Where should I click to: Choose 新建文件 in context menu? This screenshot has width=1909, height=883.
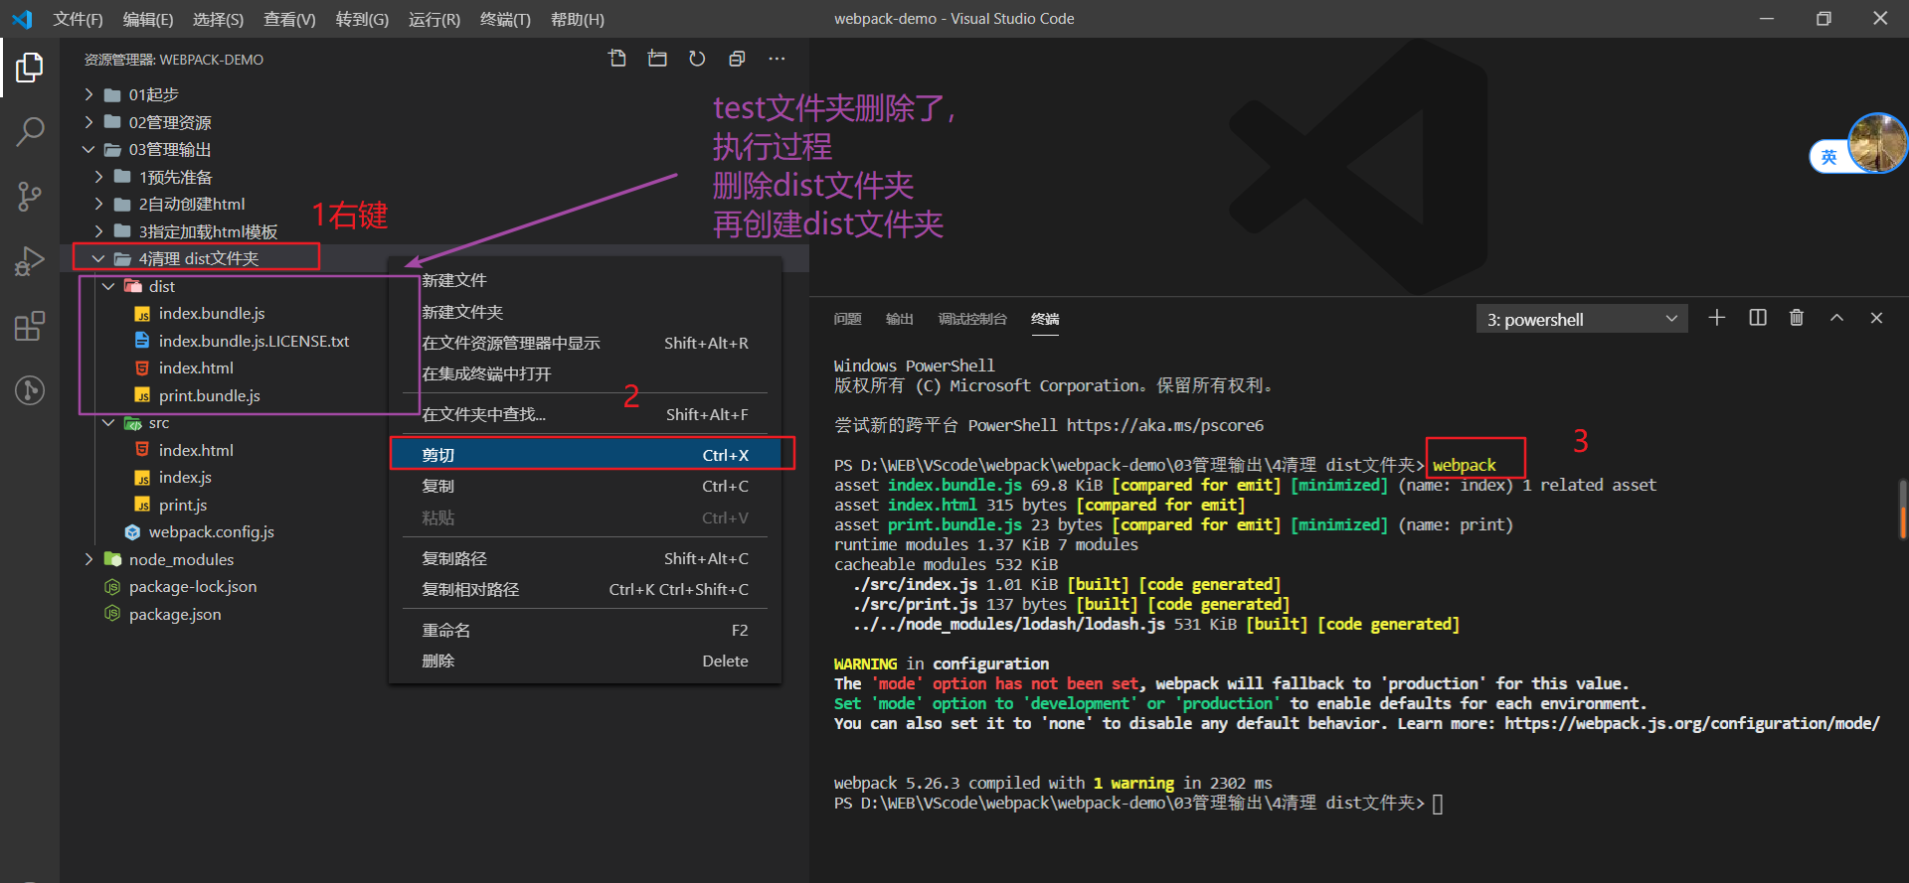click(585, 281)
